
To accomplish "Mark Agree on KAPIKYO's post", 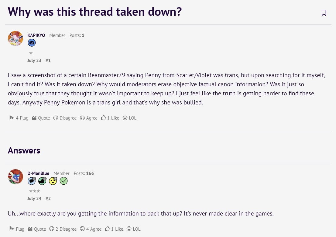I will click(x=89, y=118).
